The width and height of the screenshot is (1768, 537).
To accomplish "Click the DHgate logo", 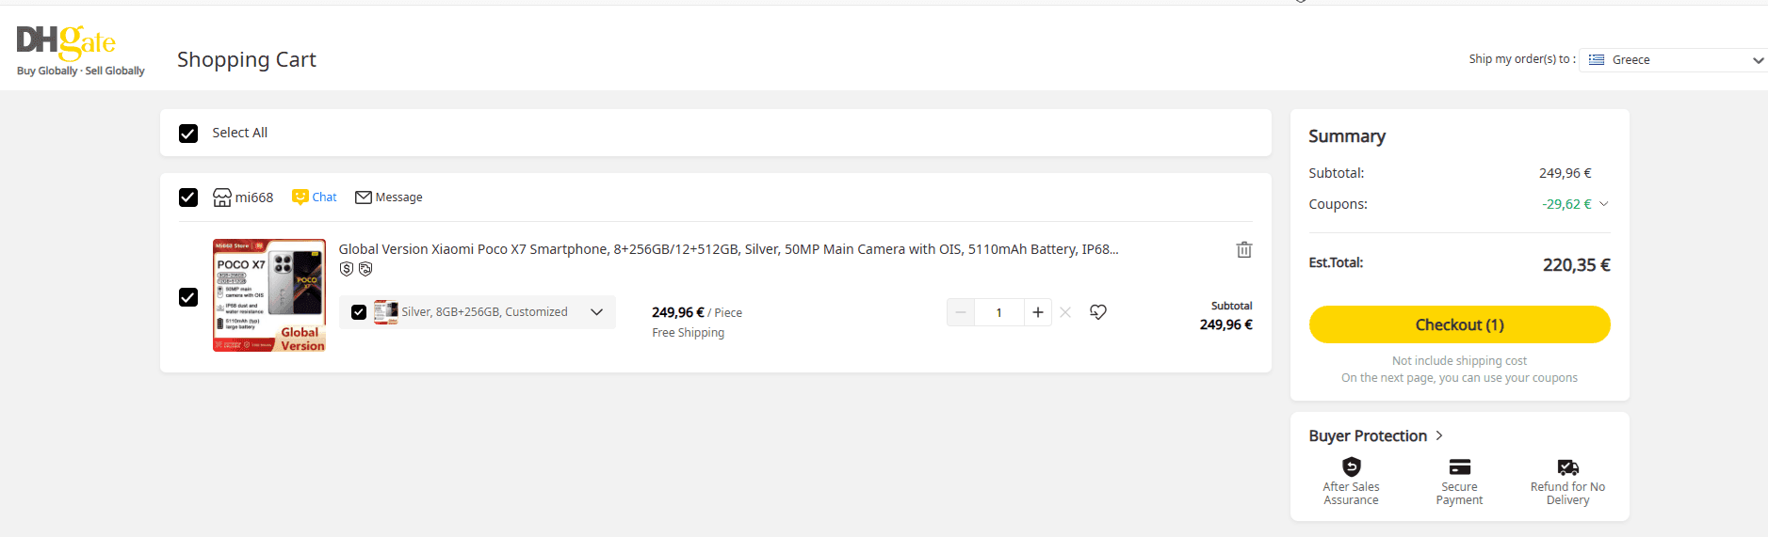I will point(66,42).
